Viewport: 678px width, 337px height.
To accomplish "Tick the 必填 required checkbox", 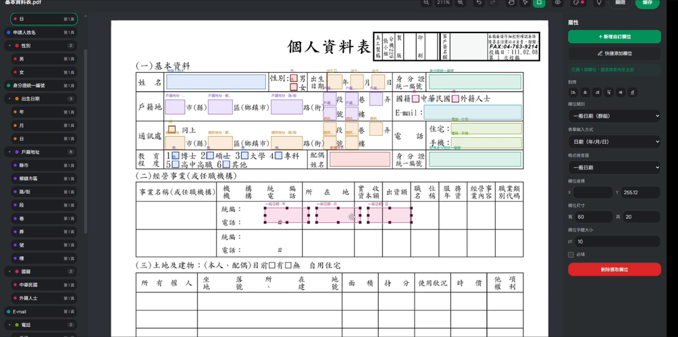I will [571, 255].
